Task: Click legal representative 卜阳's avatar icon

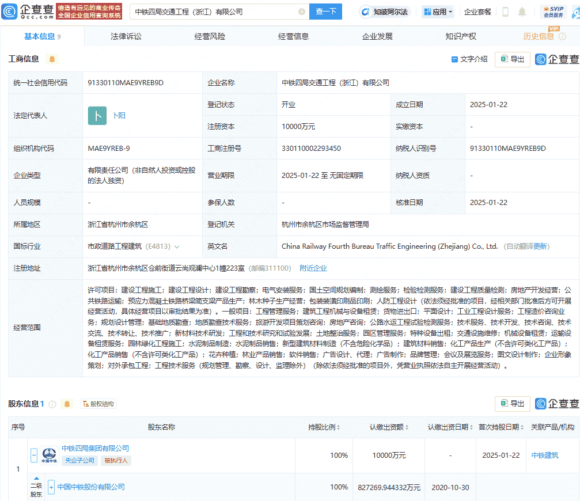Action: 97,116
